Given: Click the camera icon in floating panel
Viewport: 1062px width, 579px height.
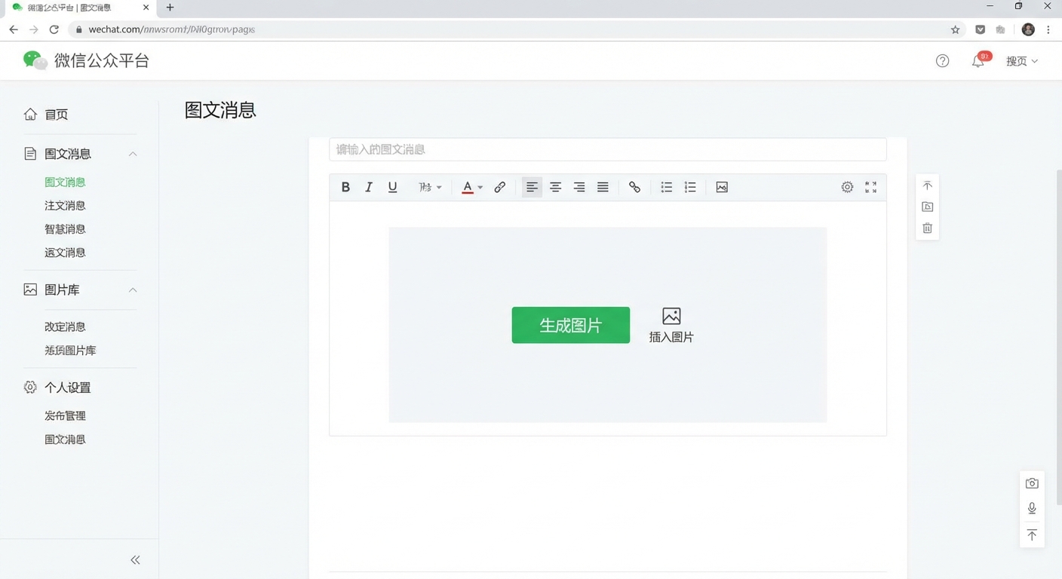Looking at the screenshot, I should click(x=1032, y=483).
